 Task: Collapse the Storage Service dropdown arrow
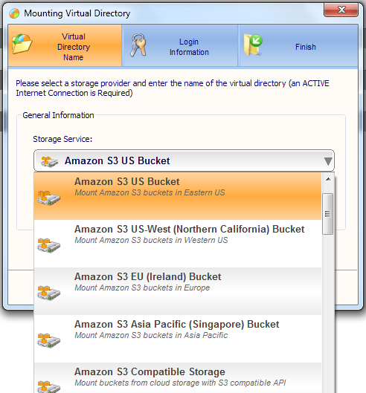(x=328, y=161)
